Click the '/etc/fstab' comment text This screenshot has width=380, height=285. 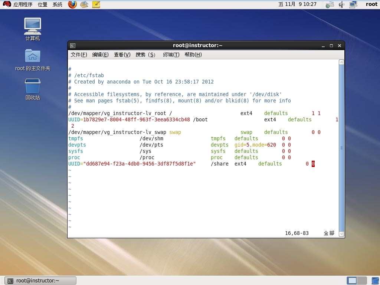[89, 75]
